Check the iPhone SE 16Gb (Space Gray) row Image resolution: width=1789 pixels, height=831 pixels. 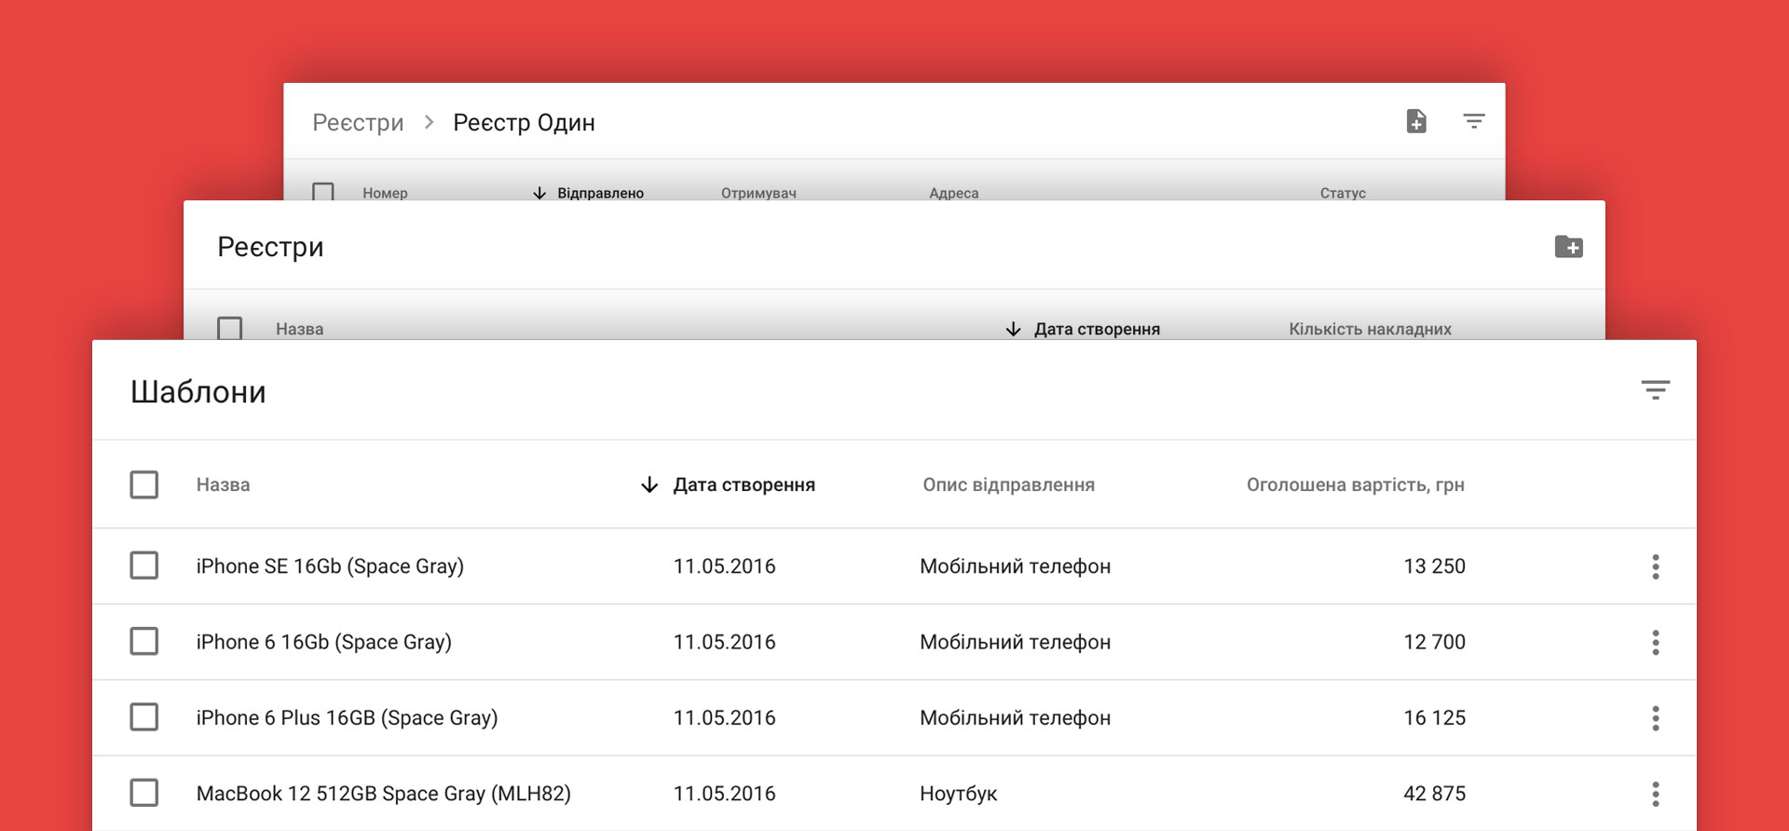pyautogui.click(x=143, y=565)
